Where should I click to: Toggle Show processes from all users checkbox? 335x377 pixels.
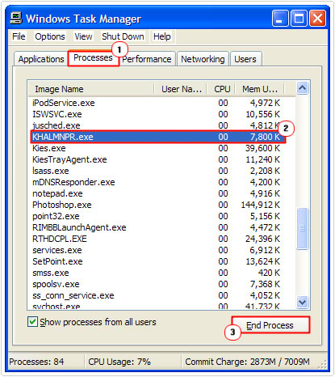[x=32, y=322]
